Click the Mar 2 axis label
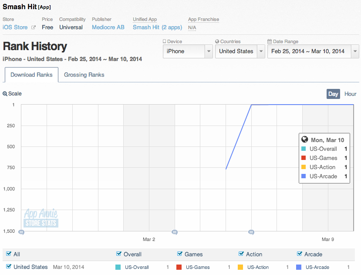The width and height of the screenshot is (361, 275). [x=149, y=239]
